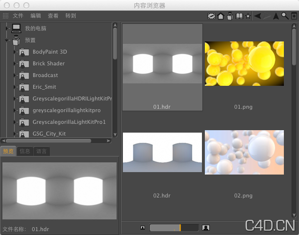
Task: Click the large 01.hdr preview image
Action: coord(60,191)
